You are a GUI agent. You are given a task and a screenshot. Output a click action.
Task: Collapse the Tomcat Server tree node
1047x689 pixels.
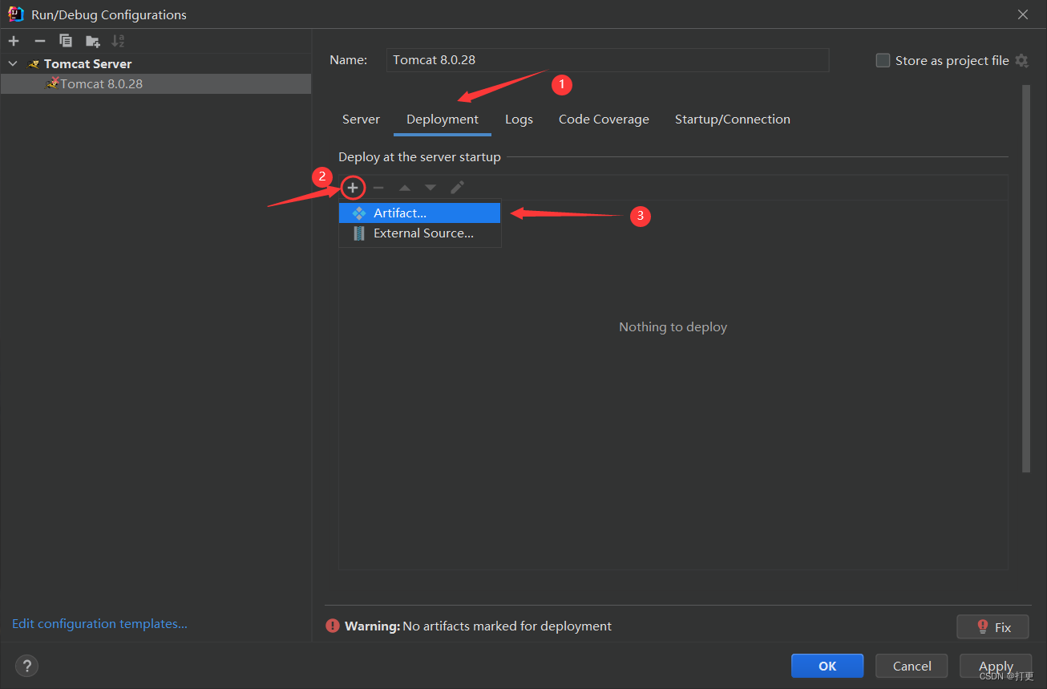click(x=13, y=63)
